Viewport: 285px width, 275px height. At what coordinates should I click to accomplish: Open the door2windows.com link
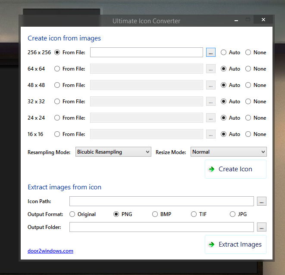[50, 251]
